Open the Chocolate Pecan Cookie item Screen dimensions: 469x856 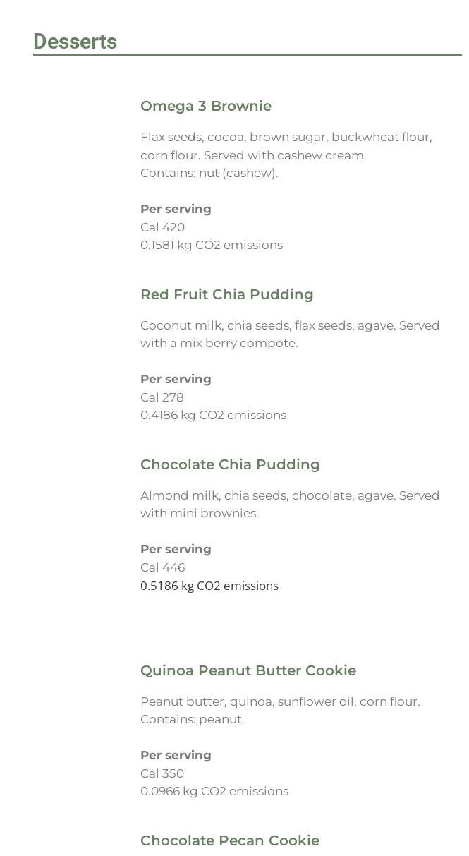(x=229, y=840)
